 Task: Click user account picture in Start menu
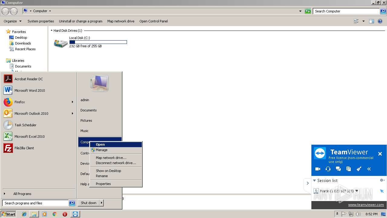click(x=99, y=83)
